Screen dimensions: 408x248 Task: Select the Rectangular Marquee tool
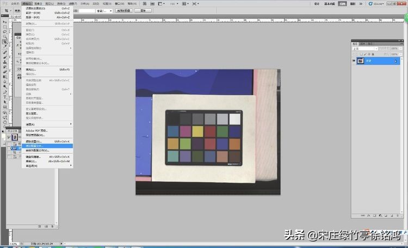5,27
